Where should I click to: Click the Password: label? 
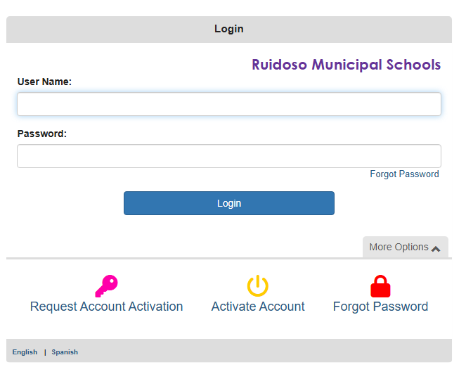click(42, 134)
